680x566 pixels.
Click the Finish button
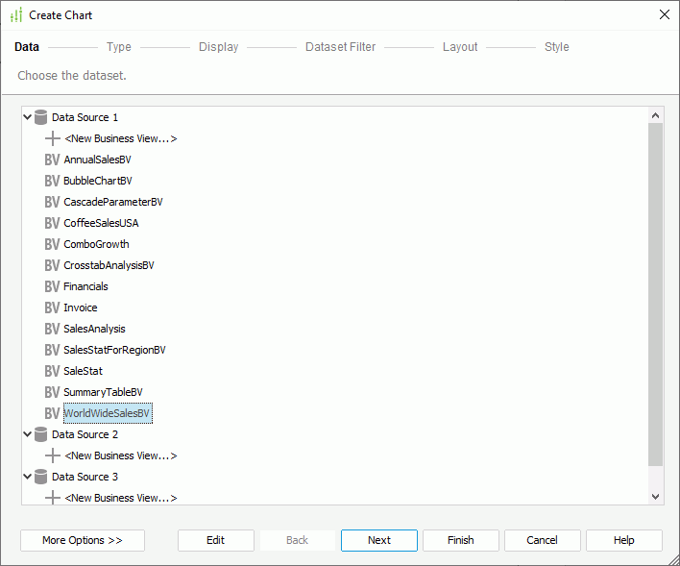coord(460,540)
